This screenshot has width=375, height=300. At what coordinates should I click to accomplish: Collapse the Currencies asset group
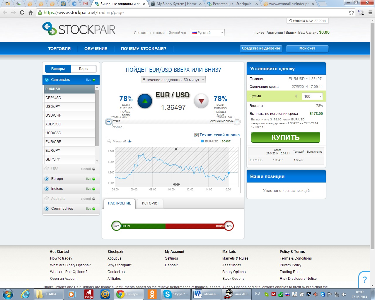pos(71,80)
